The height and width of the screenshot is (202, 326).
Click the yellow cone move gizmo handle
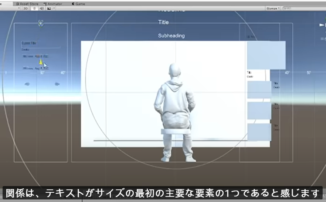41,62
